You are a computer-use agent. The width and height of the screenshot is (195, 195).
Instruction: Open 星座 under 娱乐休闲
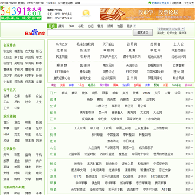coord(17,140)
